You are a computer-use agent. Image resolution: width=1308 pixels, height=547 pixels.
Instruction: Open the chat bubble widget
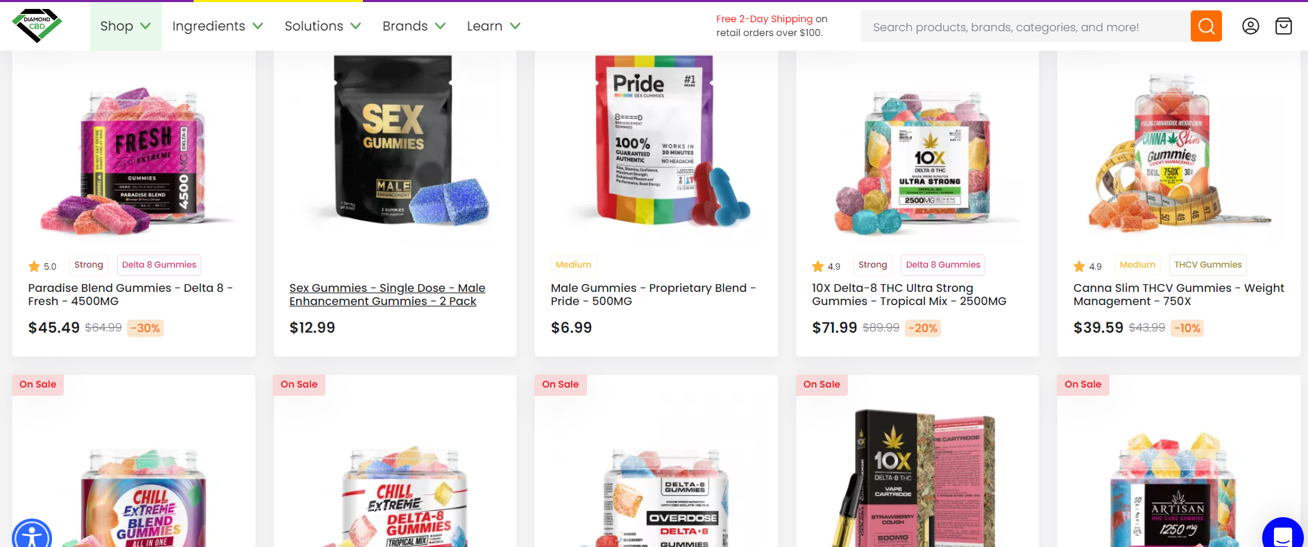(x=1282, y=534)
